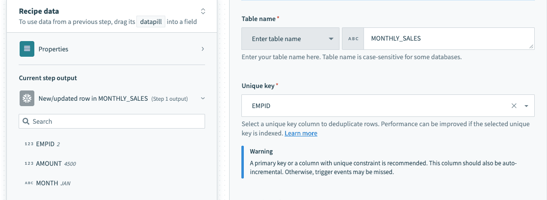Click the Current step output heading
This screenshot has height=200, width=547.
[48, 78]
